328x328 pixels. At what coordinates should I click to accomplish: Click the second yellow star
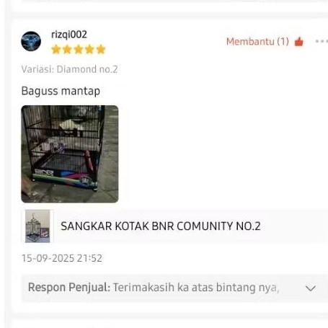tap(67, 49)
